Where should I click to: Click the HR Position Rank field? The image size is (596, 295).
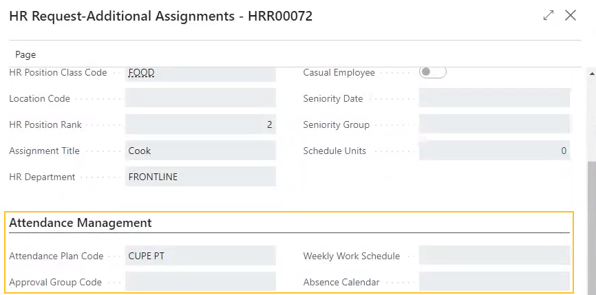tap(200, 124)
